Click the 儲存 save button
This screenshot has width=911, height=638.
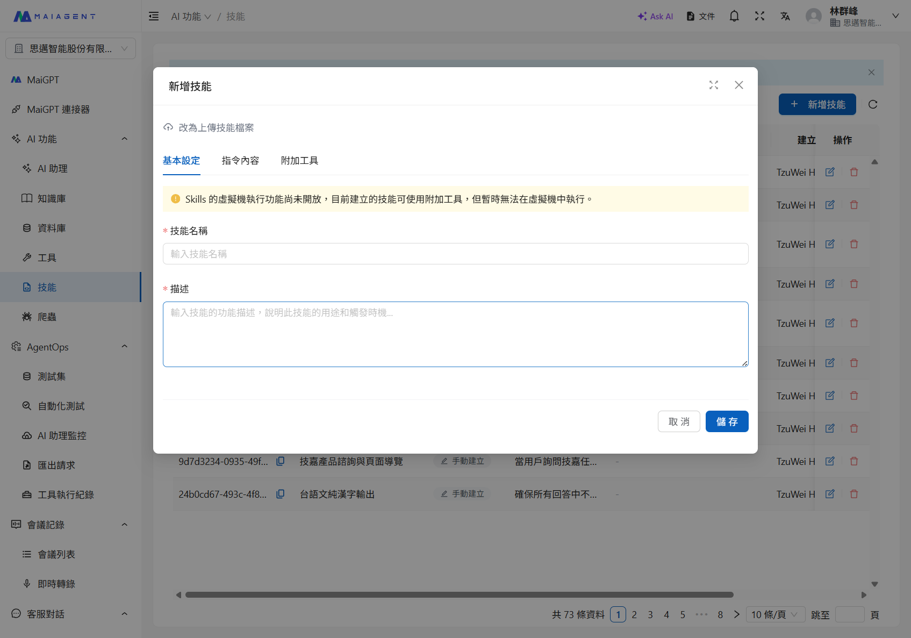click(x=727, y=421)
